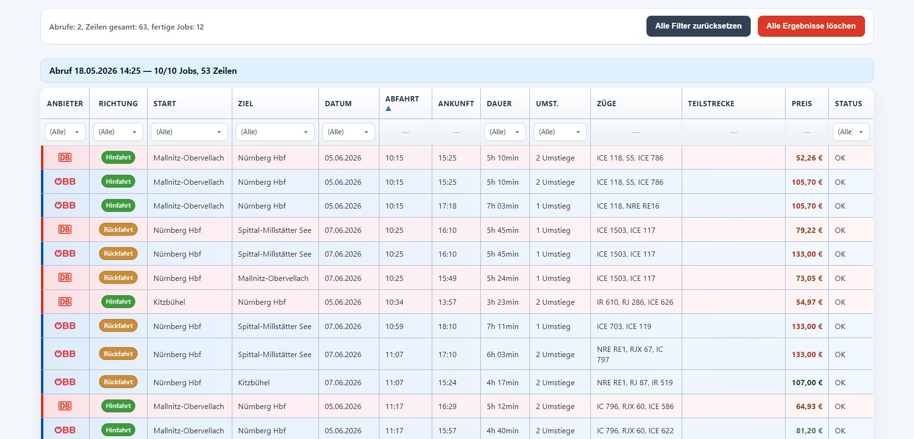The height and width of the screenshot is (439, 914).
Task: Open the Start filter dropdown
Action: click(x=189, y=132)
